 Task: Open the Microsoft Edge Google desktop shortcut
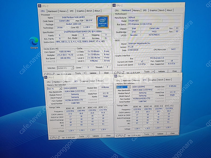point(34,43)
